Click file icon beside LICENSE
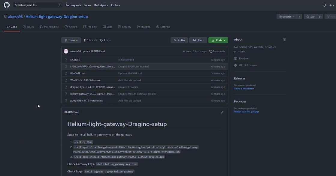 [x=66, y=60]
